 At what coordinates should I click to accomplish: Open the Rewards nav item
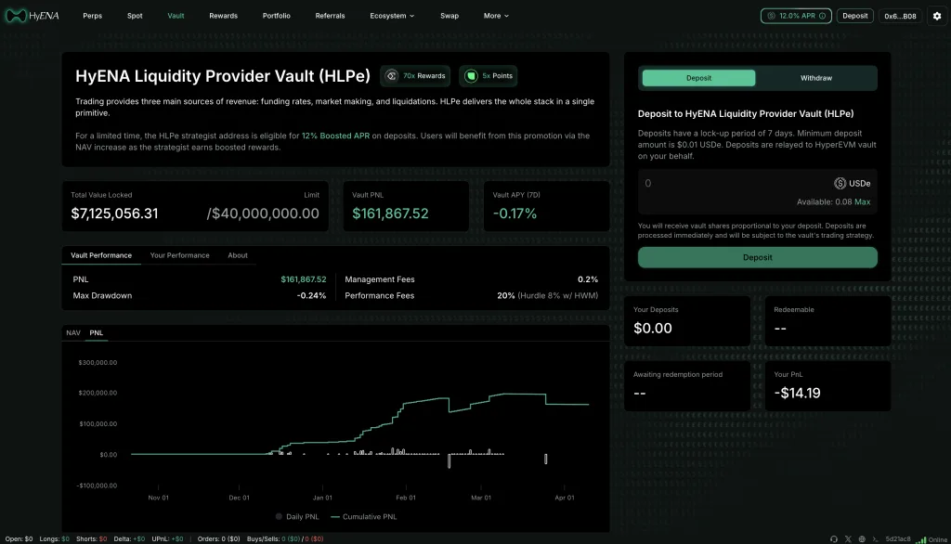[x=223, y=16]
